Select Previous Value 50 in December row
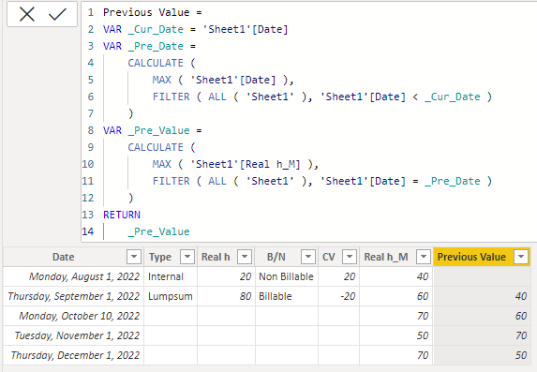Image resolution: width=537 pixels, height=372 pixels. pyautogui.click(x=482, y=355)
